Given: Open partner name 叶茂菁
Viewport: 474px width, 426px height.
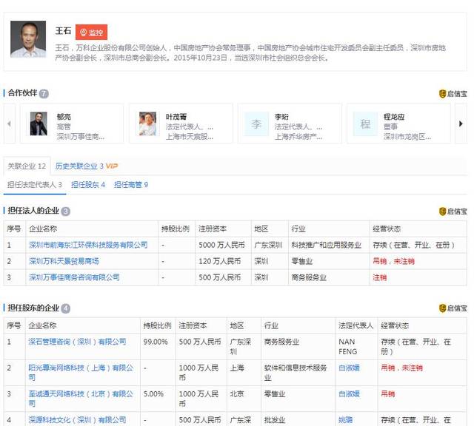Looking at the screenshot, I should click(x=176, y=117).
